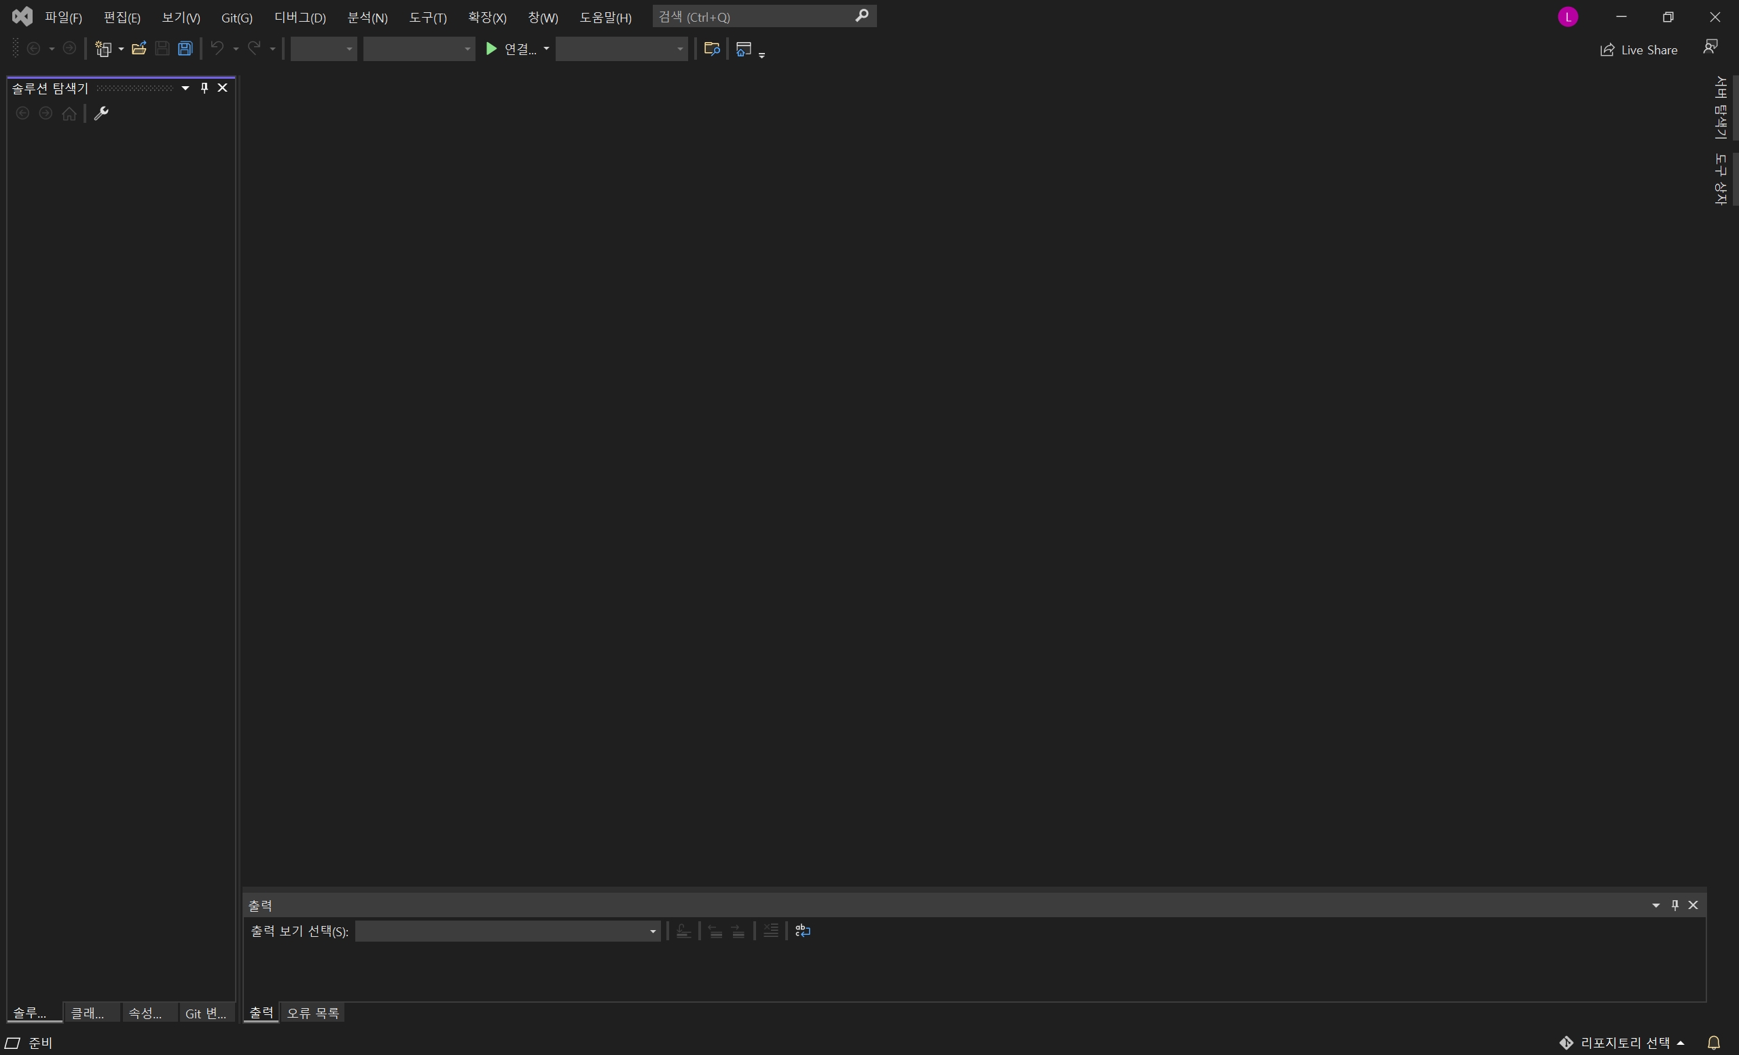Click the New Project toolbar icon

coord(104,49)
